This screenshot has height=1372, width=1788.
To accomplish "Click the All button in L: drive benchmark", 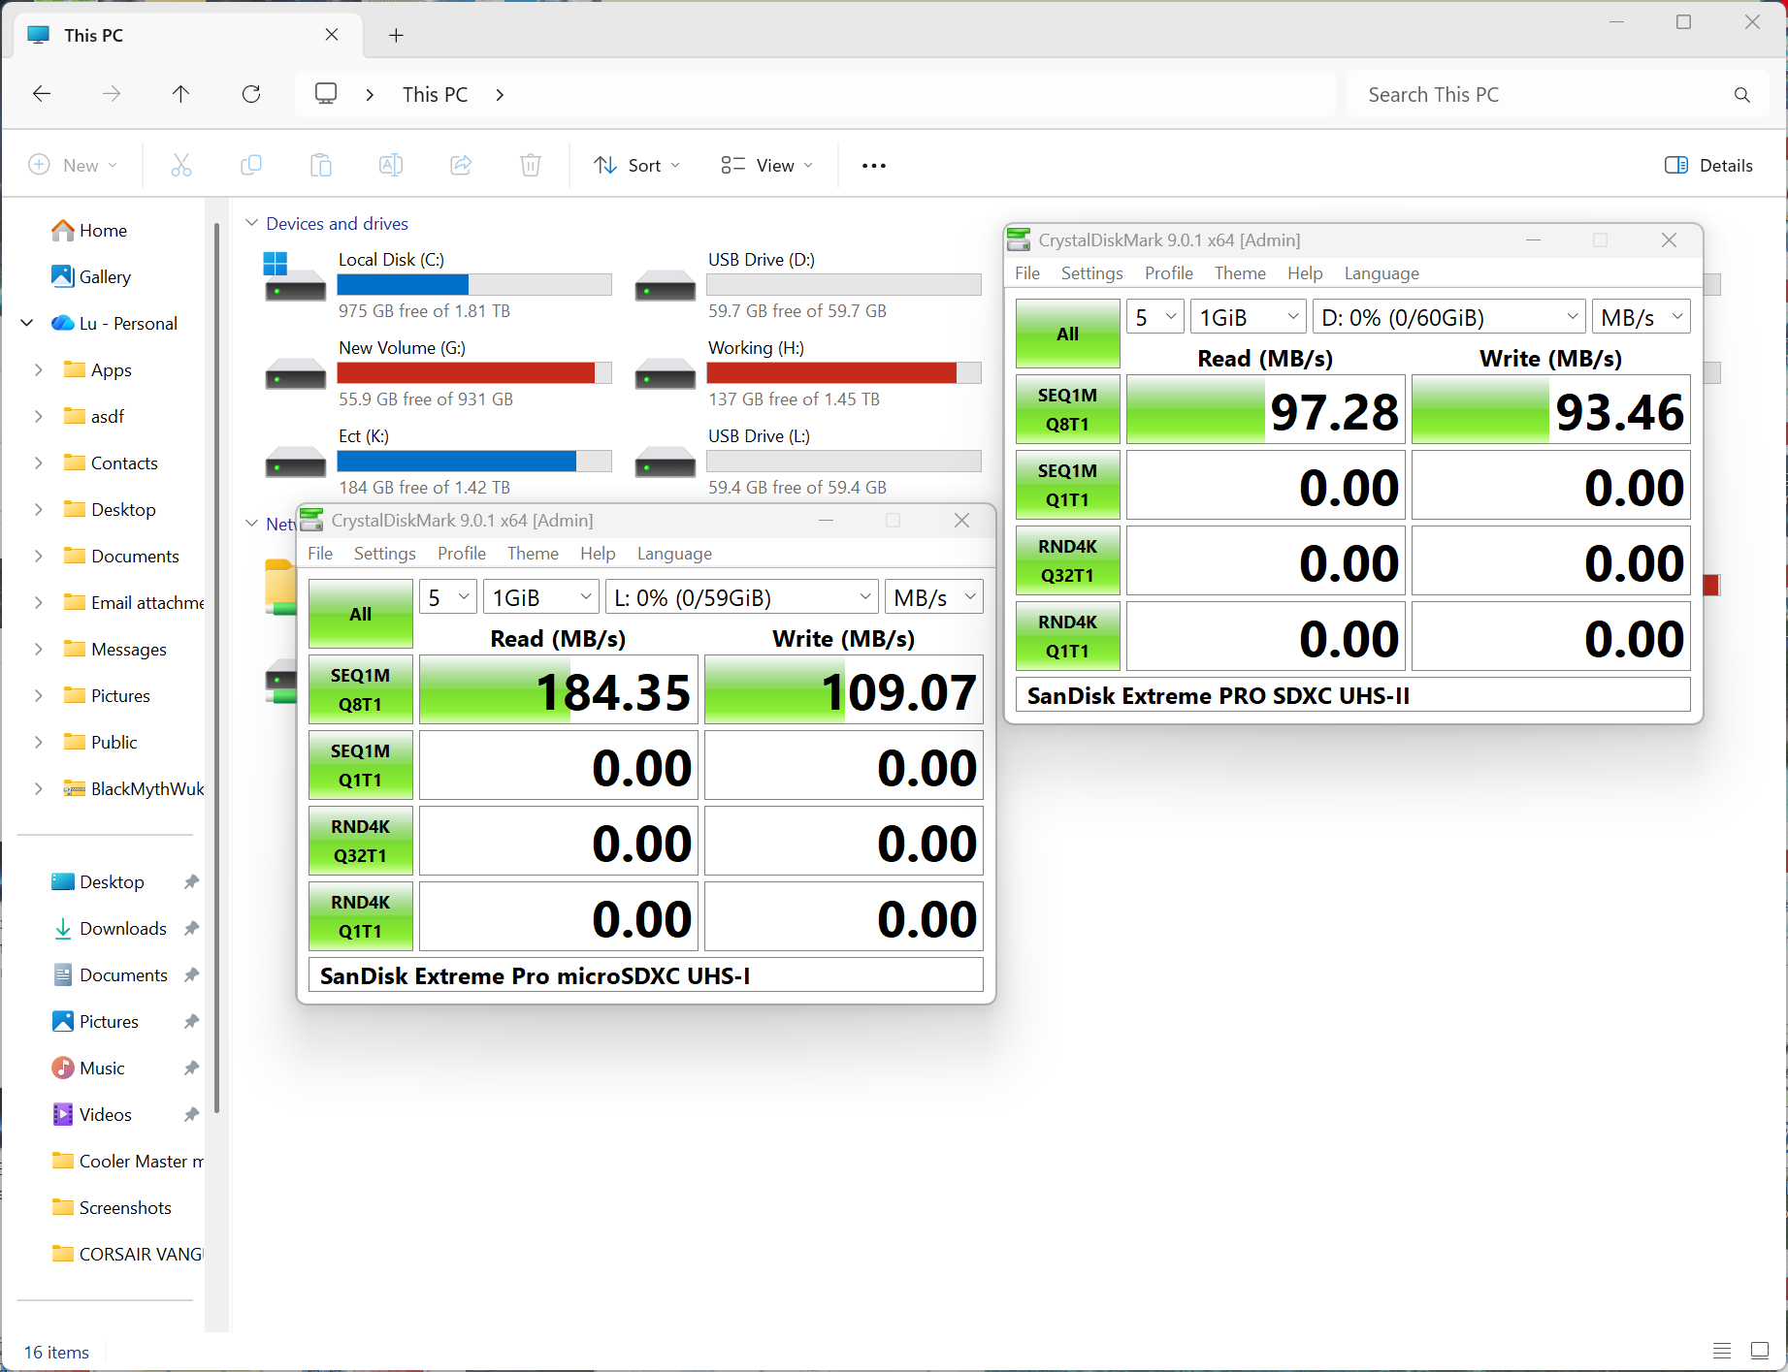I will (360, 615).
